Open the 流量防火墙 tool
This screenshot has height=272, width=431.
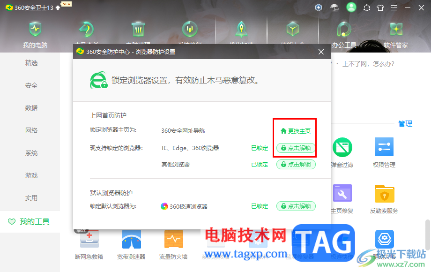coord(173,245)
